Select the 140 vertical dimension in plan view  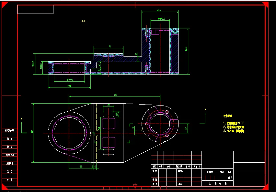pos(32,132)
